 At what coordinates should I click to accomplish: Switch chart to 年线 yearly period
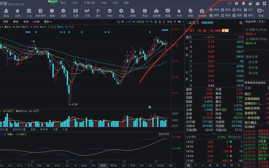coord(26,22)
